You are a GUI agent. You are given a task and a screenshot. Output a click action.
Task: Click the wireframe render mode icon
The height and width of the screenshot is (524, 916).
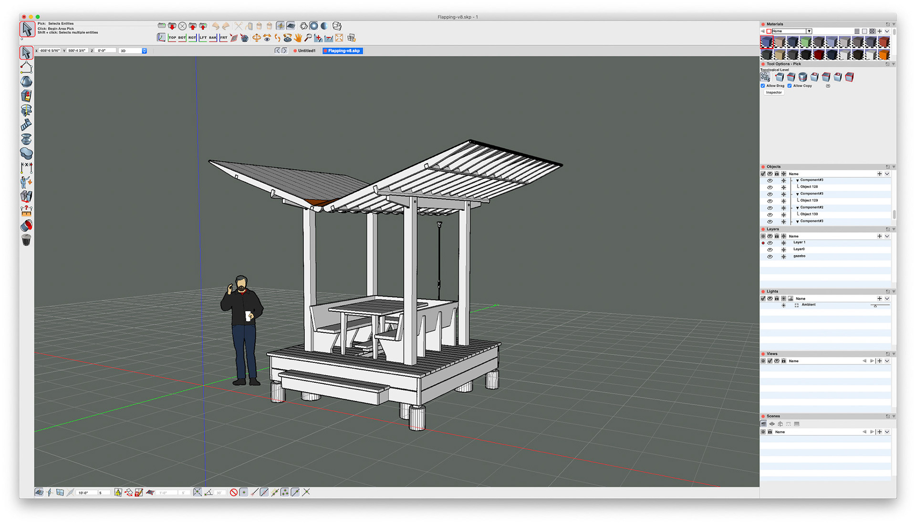pos(304,26)
